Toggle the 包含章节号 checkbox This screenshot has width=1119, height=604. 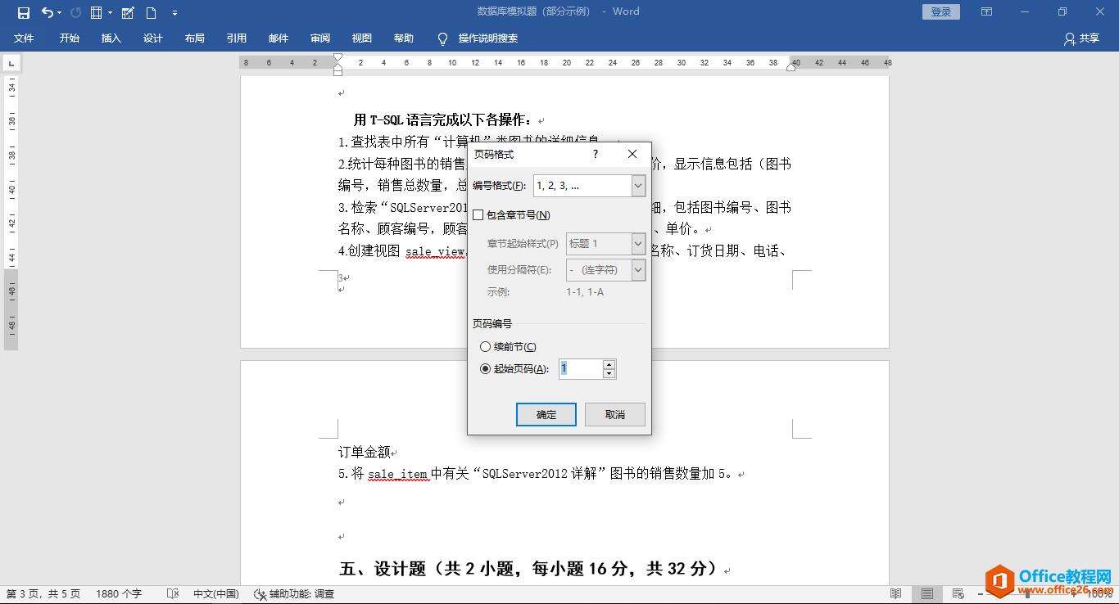[478, 215]
